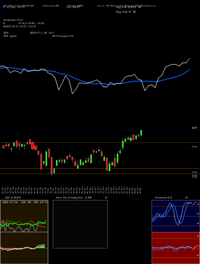This screenshot has width=200, height=264.
Task: Click the tall red candlestick at the chart's lowest point
Action: coord(52,166)
